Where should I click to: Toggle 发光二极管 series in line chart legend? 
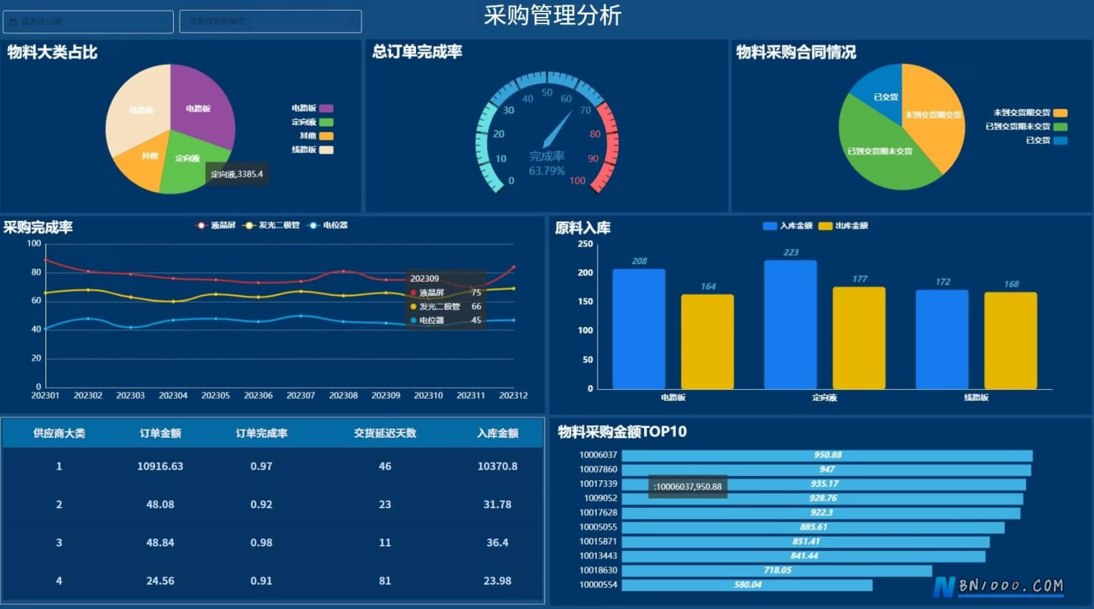coord(271,225)
